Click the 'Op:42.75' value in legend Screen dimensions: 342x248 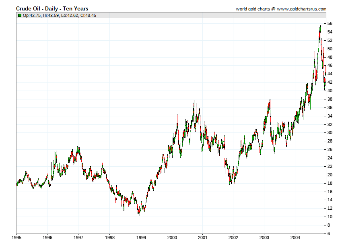pos(32,15)
